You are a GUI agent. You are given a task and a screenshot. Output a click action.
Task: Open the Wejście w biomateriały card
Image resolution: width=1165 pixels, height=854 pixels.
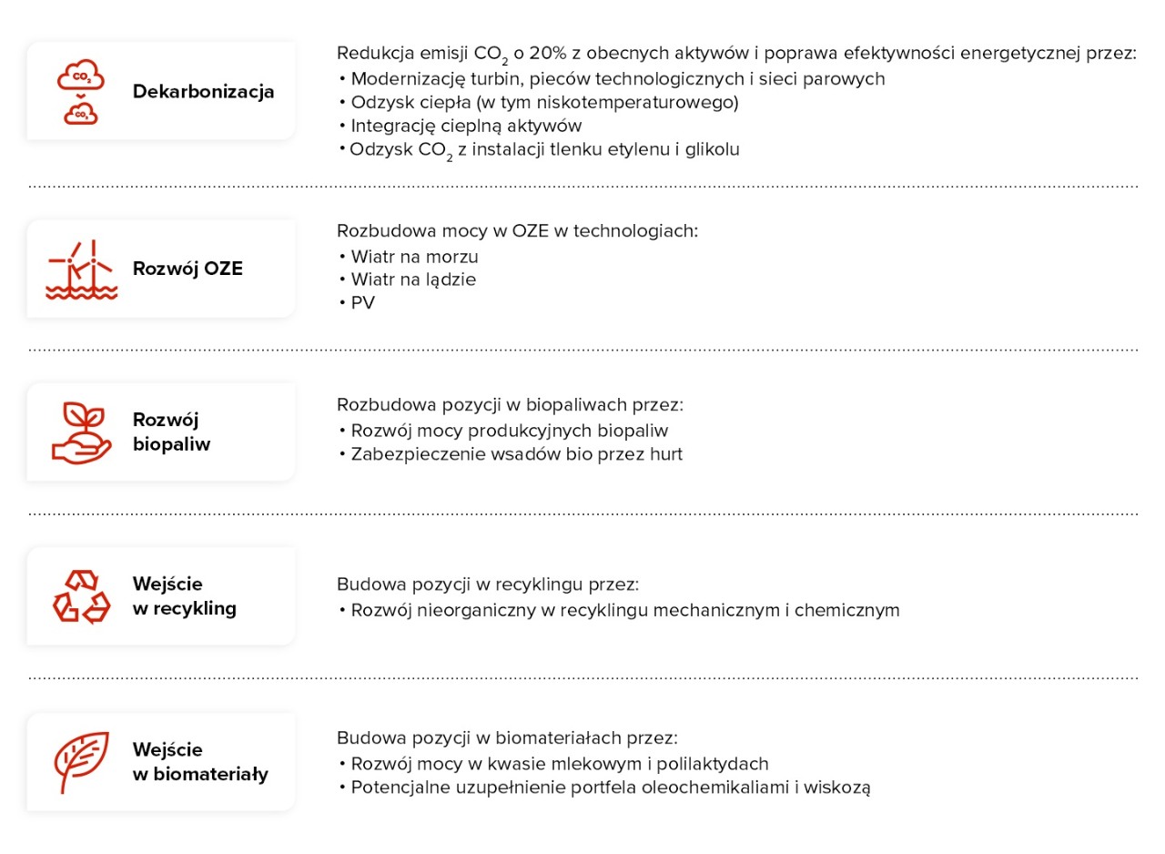pos(200,762)
